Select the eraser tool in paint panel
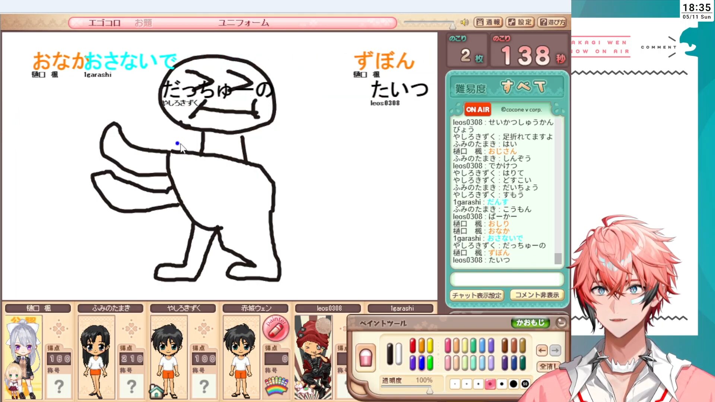 [365, 358]
